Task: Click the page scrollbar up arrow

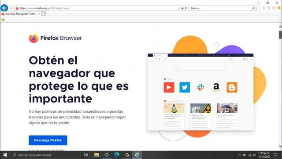Action: (x=280, y=26)
